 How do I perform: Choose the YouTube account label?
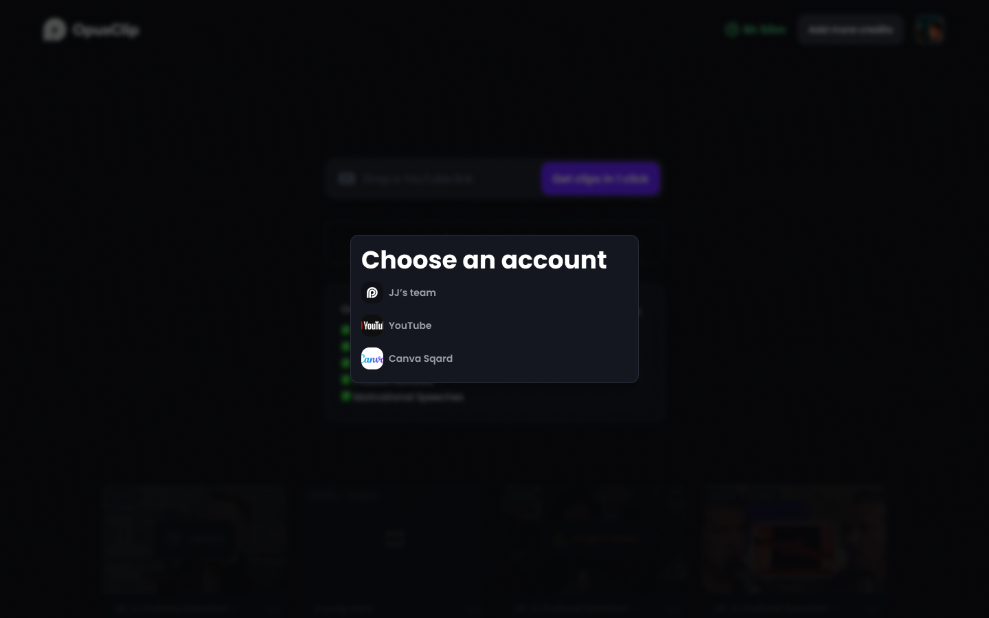click(410, 325)
